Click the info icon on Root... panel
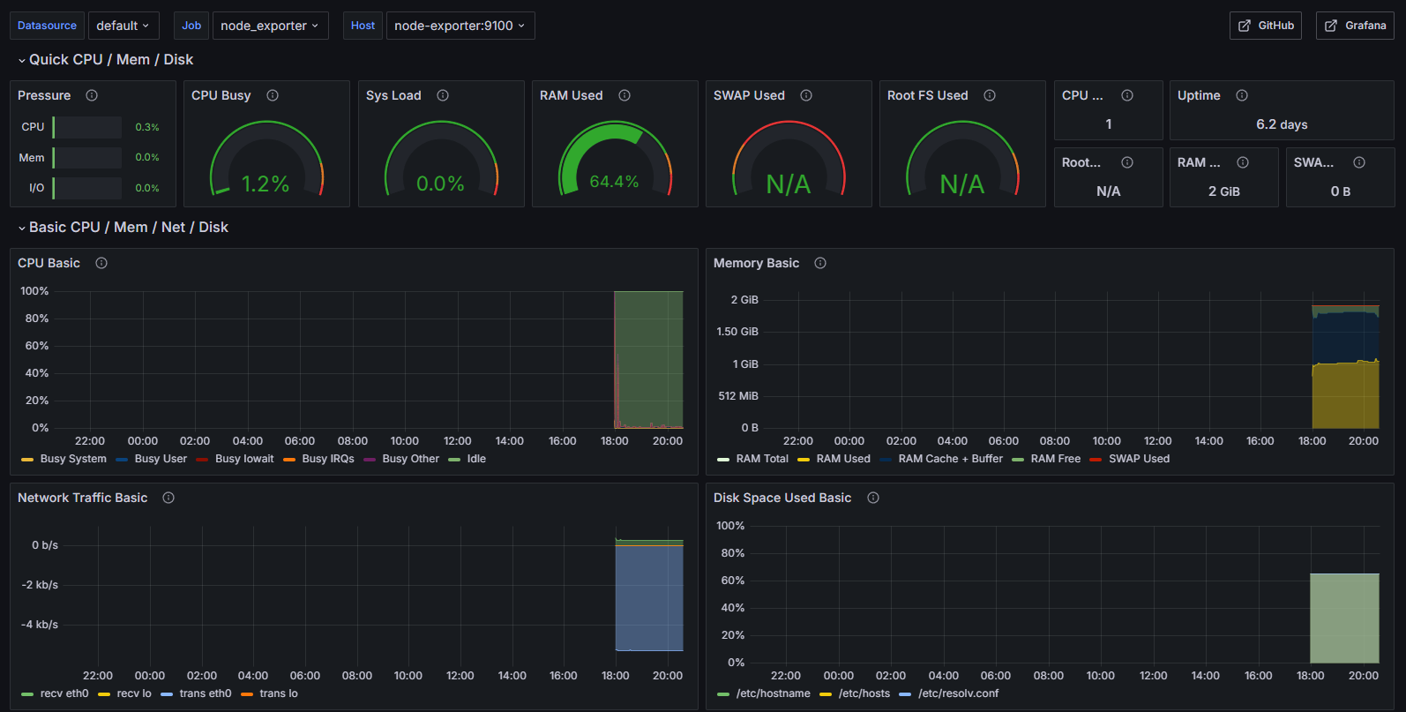 click(1127, 162)
